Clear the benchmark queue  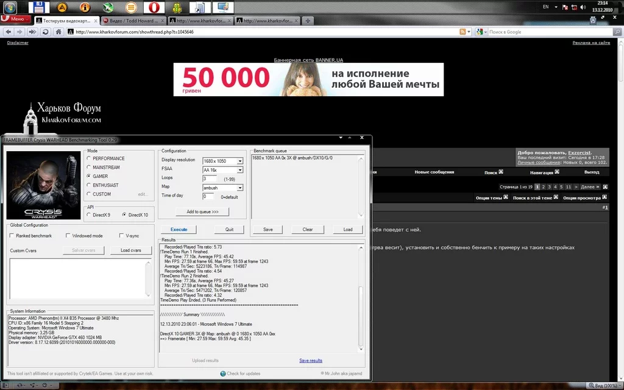[x=308, y=229]
